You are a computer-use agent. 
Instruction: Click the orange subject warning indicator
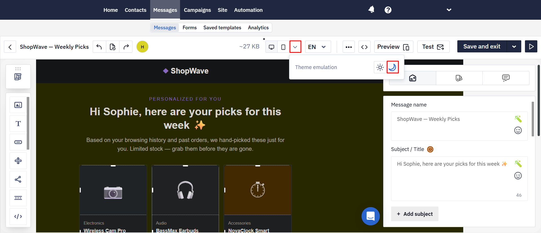(430, 149)
